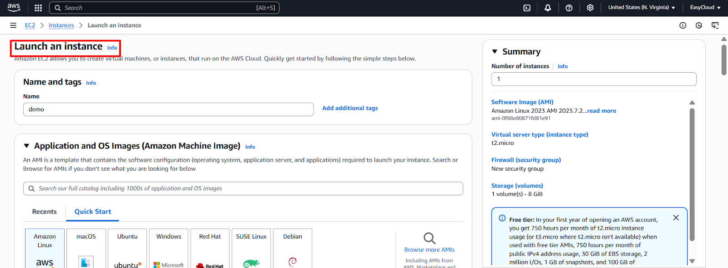Focus the top AWS search bar

[164, 8]
